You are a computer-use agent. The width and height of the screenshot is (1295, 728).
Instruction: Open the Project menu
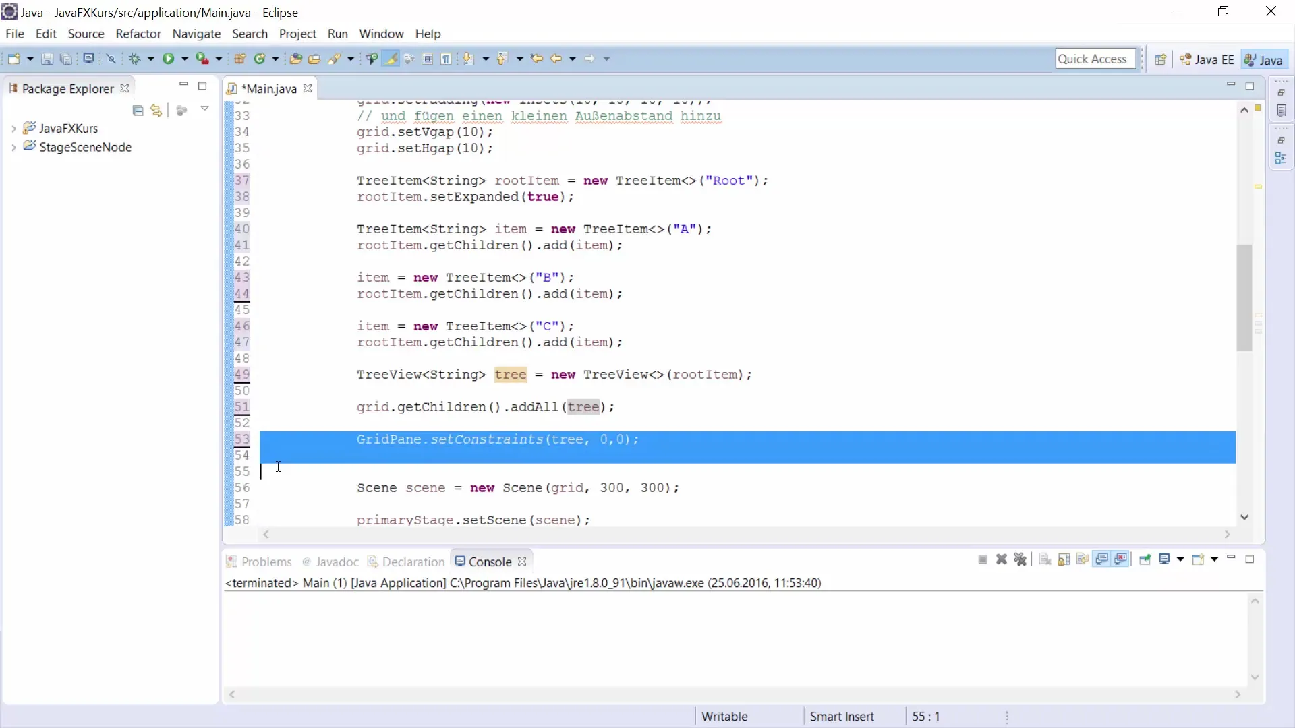[297, 34]
